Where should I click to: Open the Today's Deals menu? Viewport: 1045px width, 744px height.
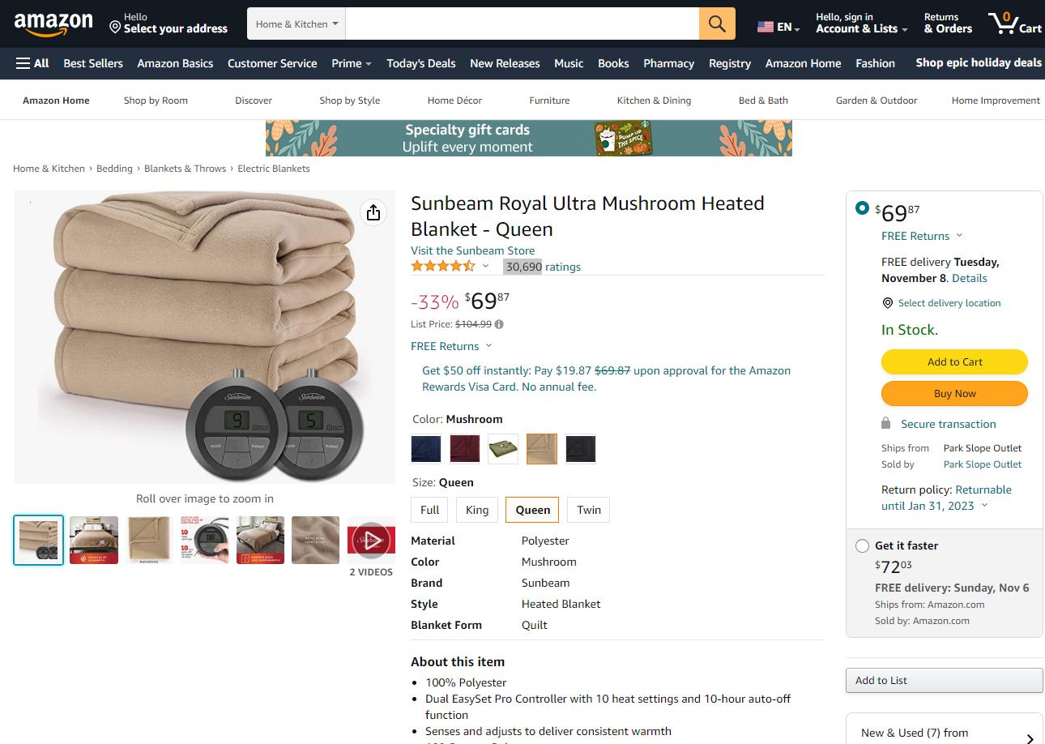[420, 63]
